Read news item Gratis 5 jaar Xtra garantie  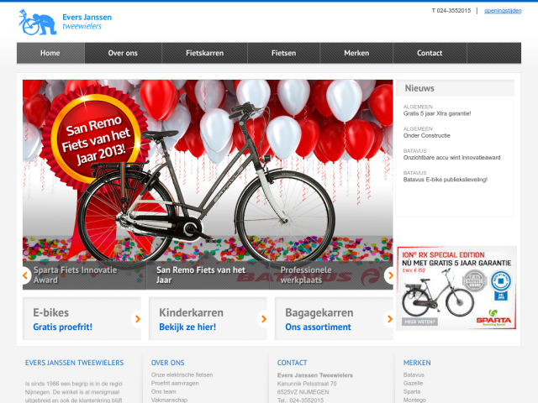[x=437, y=113]
